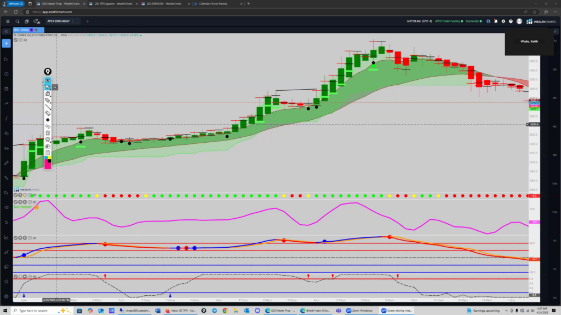Select the price tag label tool
This screenshot has height=315, width=561.
(48, 101)
